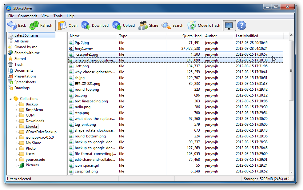The width and height of the screenshot is (303, 190).
Task: Sort by the Type column header
Action: pyautogui.click(x=142, y=36)
